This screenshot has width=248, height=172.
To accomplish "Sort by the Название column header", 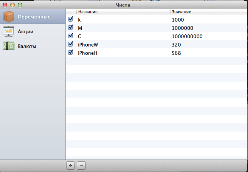I will pos(123,12).
